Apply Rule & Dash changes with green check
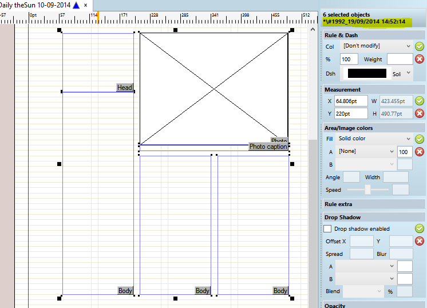Viewport: 427px width, 308px height. [x=420, y=46]
